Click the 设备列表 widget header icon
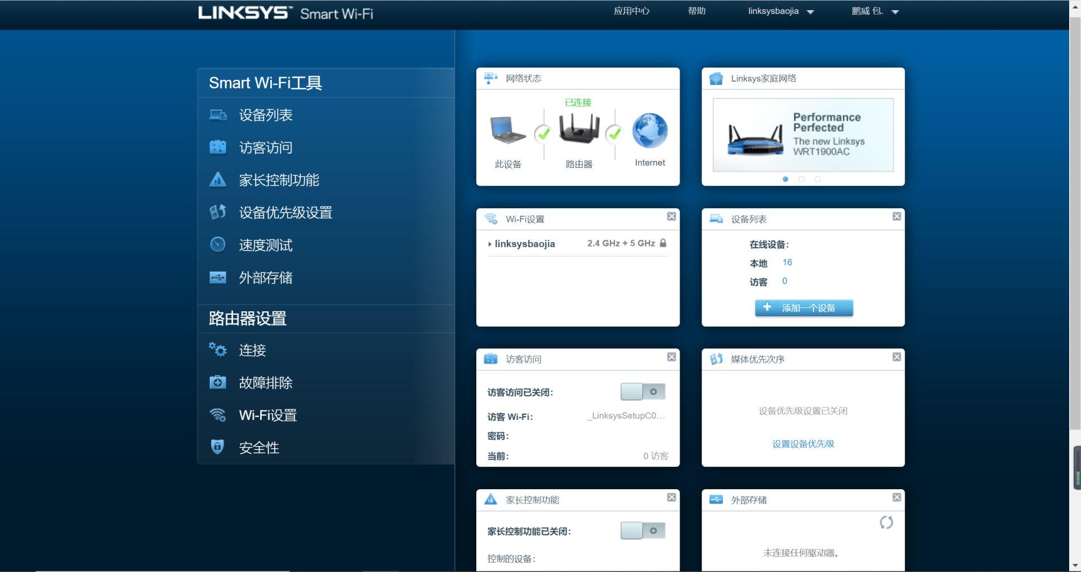1081x572 pixels. coord(716,218)
